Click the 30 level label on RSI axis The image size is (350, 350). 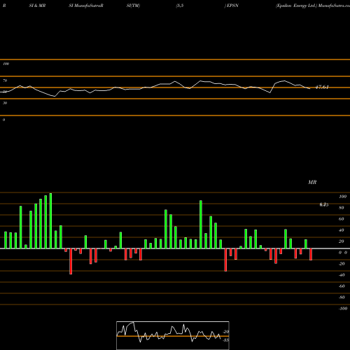coord(5,103)
